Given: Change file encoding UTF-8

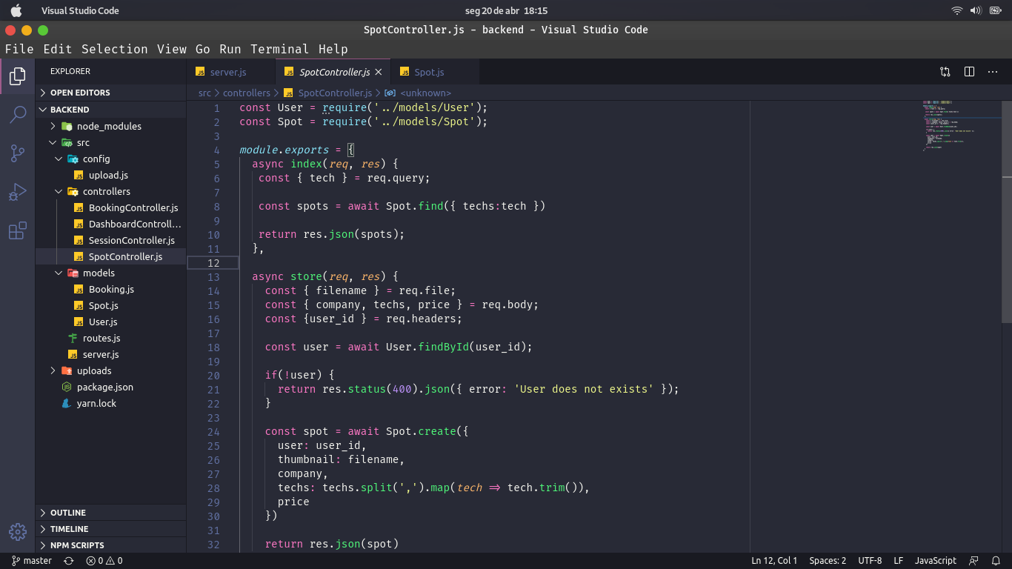Looking at the screenshot, I should (x=870, y=561).
